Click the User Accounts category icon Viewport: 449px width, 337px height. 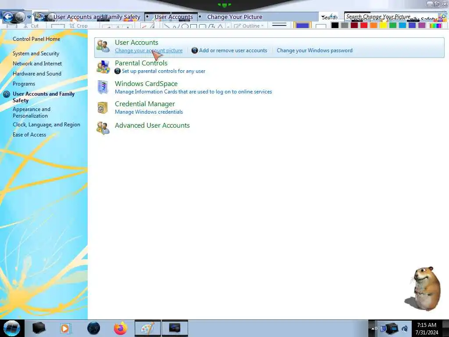click(x=103, y=46)
